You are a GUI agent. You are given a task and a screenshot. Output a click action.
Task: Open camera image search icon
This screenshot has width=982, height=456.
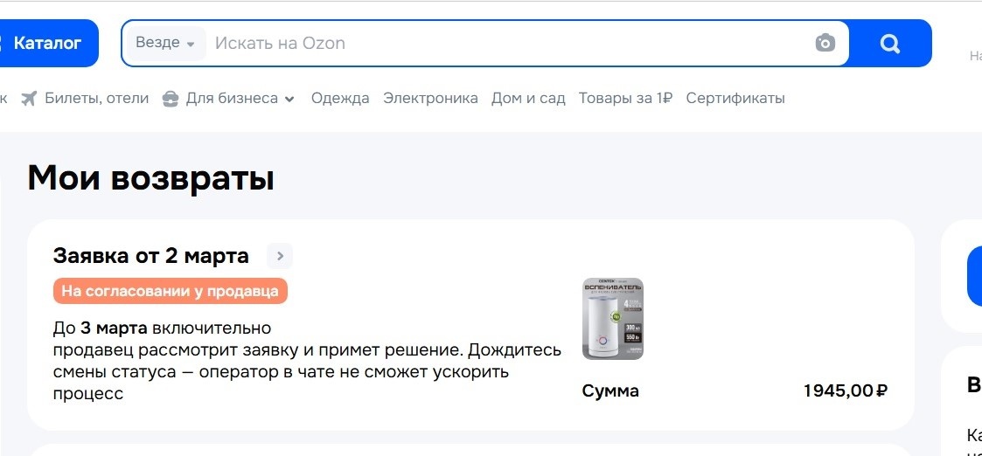point(825,43)
